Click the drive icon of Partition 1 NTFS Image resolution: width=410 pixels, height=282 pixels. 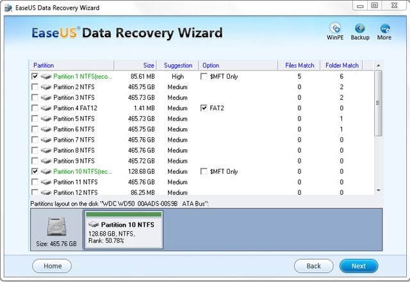(x=46, y=77)
